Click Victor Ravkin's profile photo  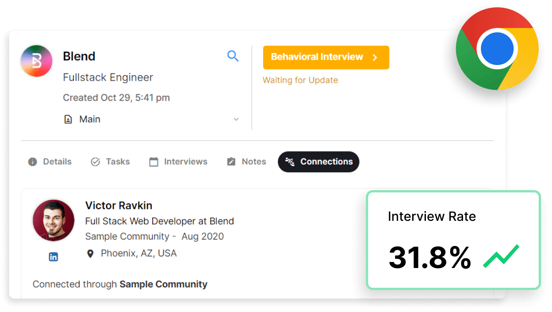[54, 220]
